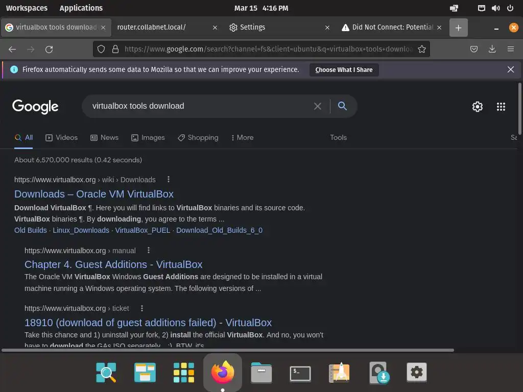This screenshot has height=392, width=523.
Task: Follow the VirtualBox_PUEL sitelink
Action: (x=143, y=230)
